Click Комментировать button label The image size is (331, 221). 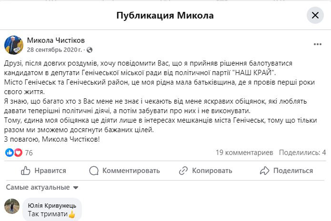131,171
